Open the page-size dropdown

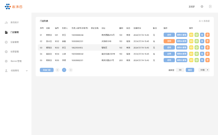[x=204, y=70]
